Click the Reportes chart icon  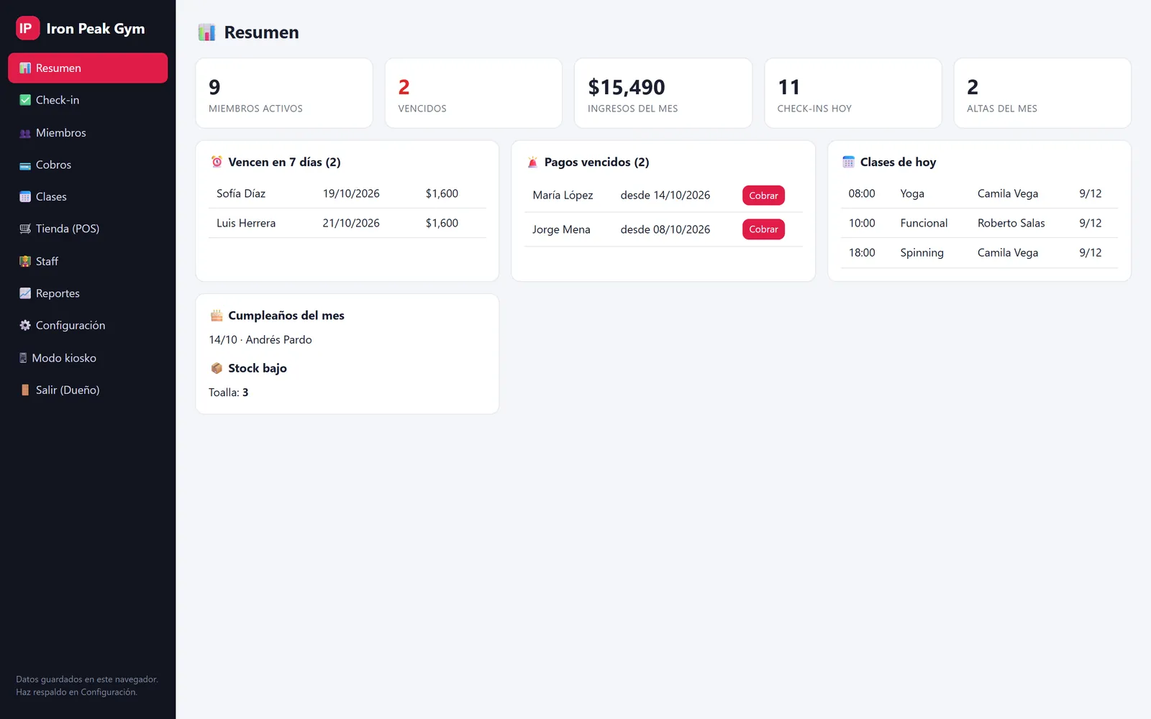25,293
